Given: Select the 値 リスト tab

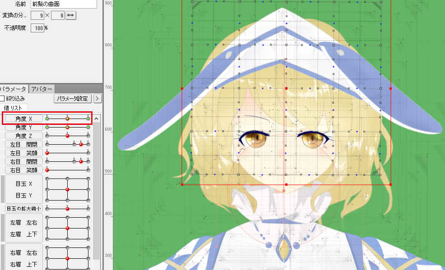Looking at the screenshot, I should [14, 108].
